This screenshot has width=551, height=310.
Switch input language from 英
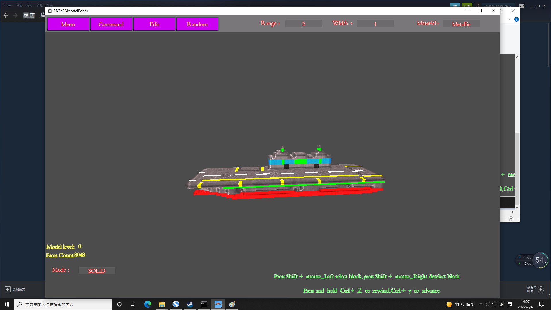point(501,304)
